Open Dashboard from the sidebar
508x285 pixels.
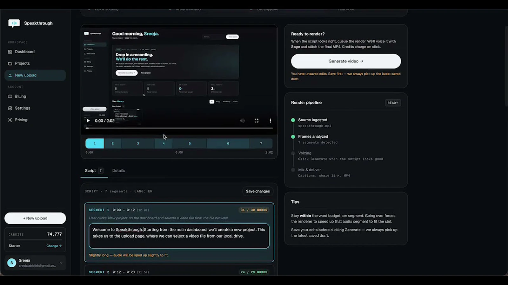coord(35,52)
